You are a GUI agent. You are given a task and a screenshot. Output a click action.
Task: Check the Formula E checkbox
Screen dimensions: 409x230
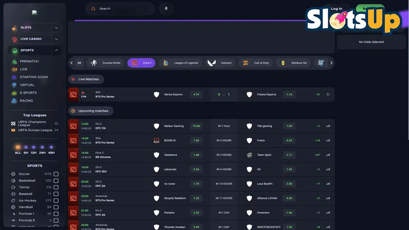56,220
